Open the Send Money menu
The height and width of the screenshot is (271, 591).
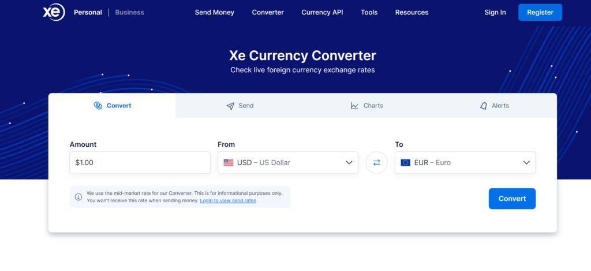(x=215, y=13)
